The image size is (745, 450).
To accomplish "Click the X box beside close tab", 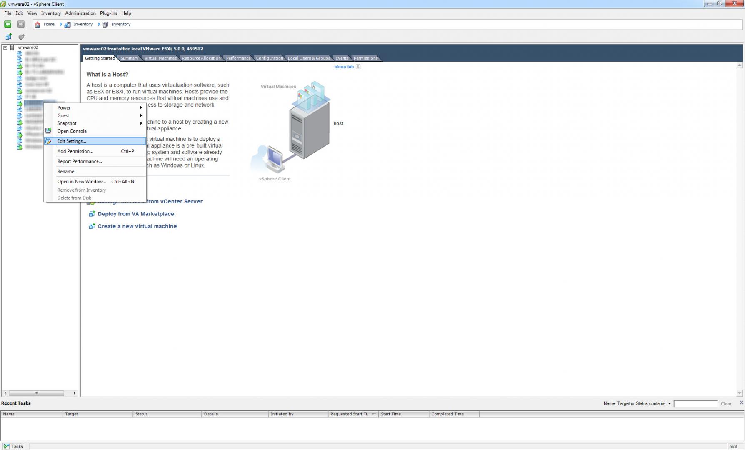I will [x=358, y=67].
